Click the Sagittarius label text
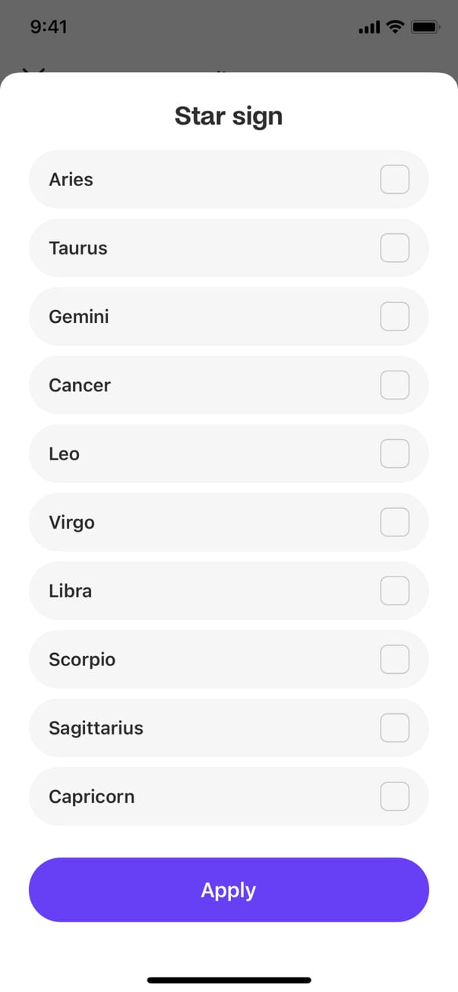458x992 pixels. point(96,728)
